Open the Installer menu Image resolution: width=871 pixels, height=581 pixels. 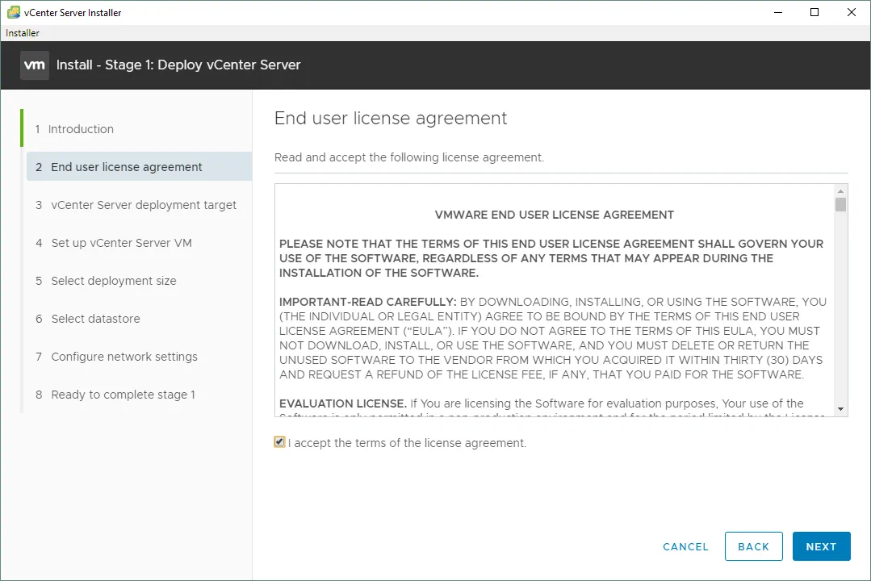23,33
